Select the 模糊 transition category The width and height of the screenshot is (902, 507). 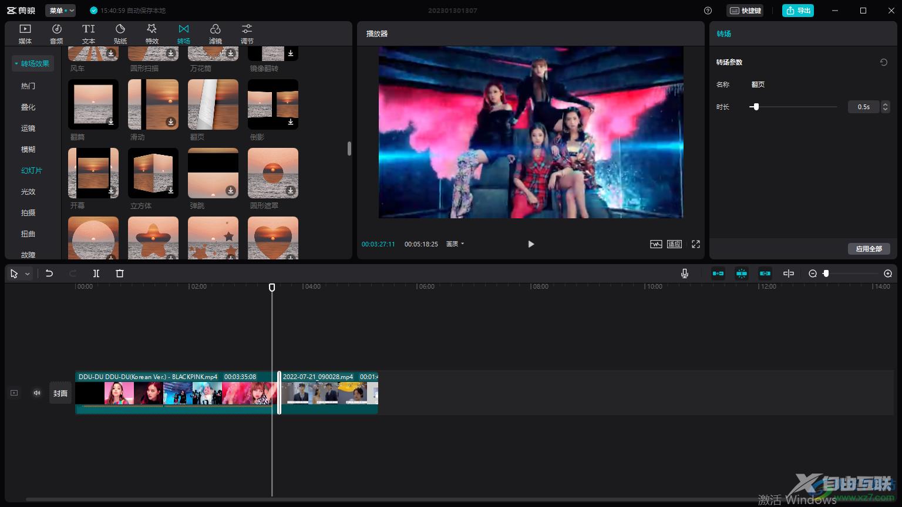click(x=28, y=149)
